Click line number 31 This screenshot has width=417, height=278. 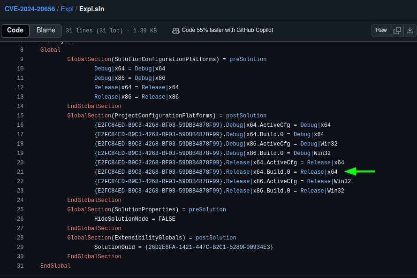pyautogui.click(x=20, y=266)
